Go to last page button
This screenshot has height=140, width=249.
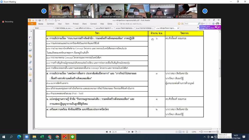[133, 132]
